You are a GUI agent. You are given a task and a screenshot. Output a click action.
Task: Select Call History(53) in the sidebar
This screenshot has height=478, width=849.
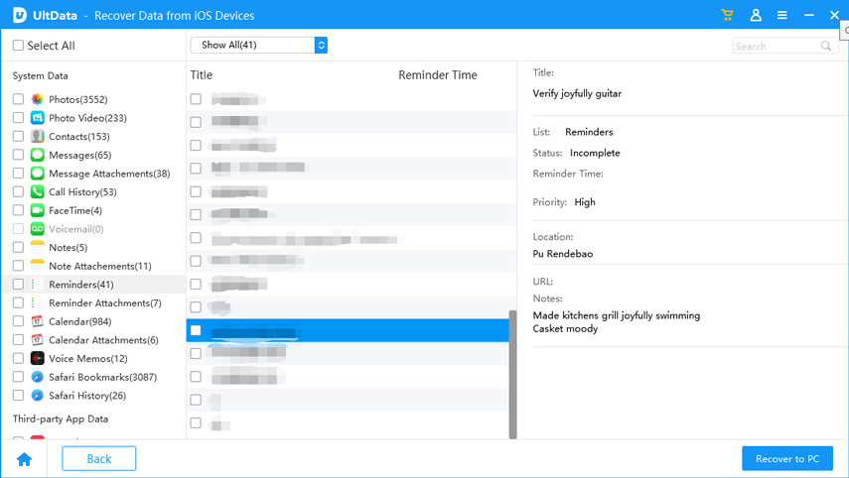coord(82,192)
